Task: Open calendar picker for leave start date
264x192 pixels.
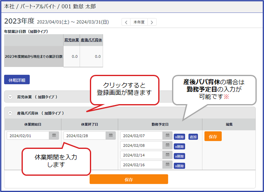Action: point(54,136)
